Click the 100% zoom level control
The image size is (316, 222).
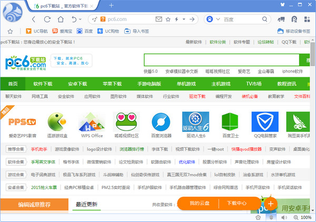(x=303, y=217)
